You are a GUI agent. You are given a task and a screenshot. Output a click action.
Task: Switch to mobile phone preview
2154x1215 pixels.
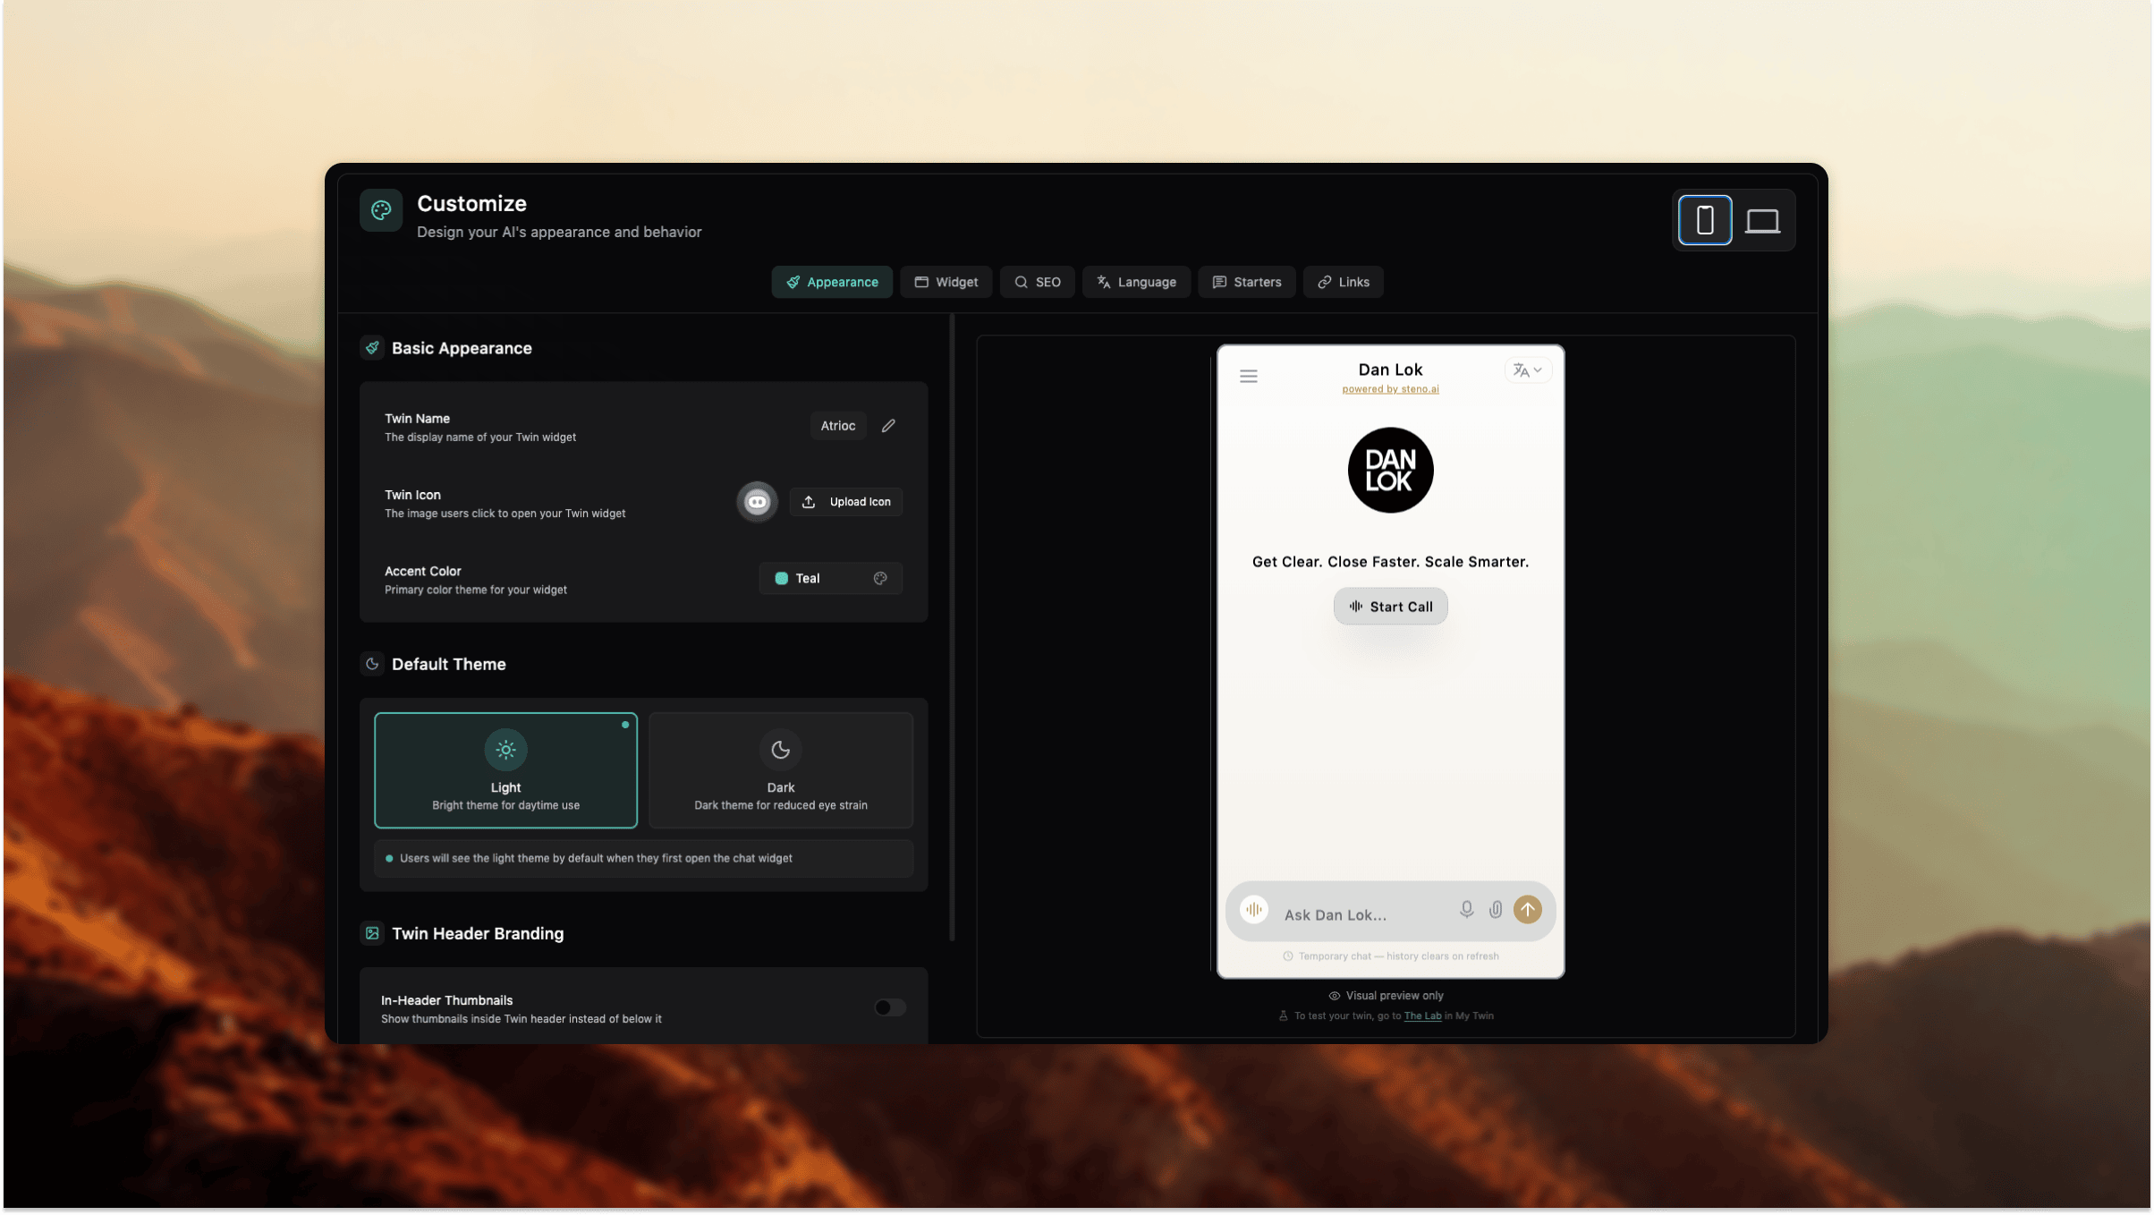click(1705, 220)
